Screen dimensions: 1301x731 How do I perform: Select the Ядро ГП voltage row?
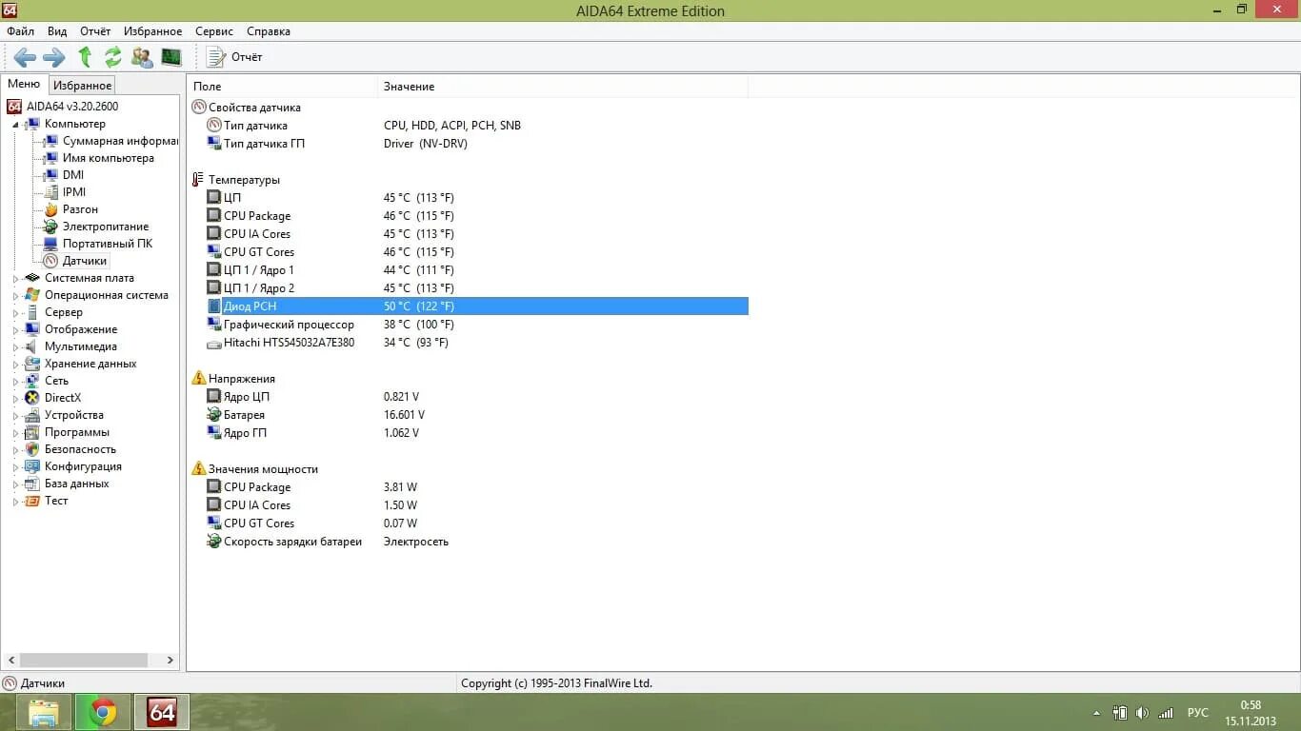point(468,433)
